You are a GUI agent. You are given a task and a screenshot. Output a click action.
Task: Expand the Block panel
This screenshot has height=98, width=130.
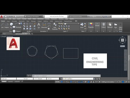click(84, 31)
